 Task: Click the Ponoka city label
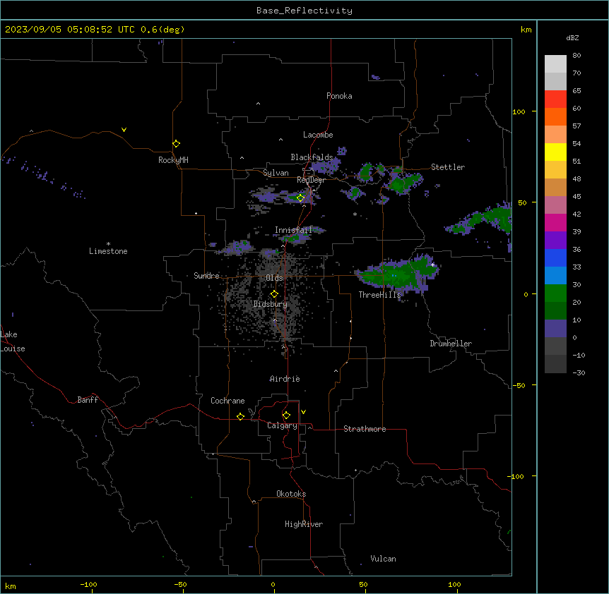(x=339, y=96)
